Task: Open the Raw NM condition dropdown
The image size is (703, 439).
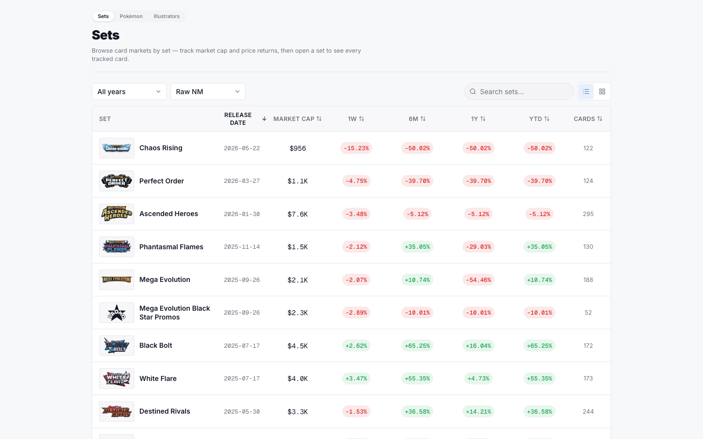Action: (x=208, y=92)
